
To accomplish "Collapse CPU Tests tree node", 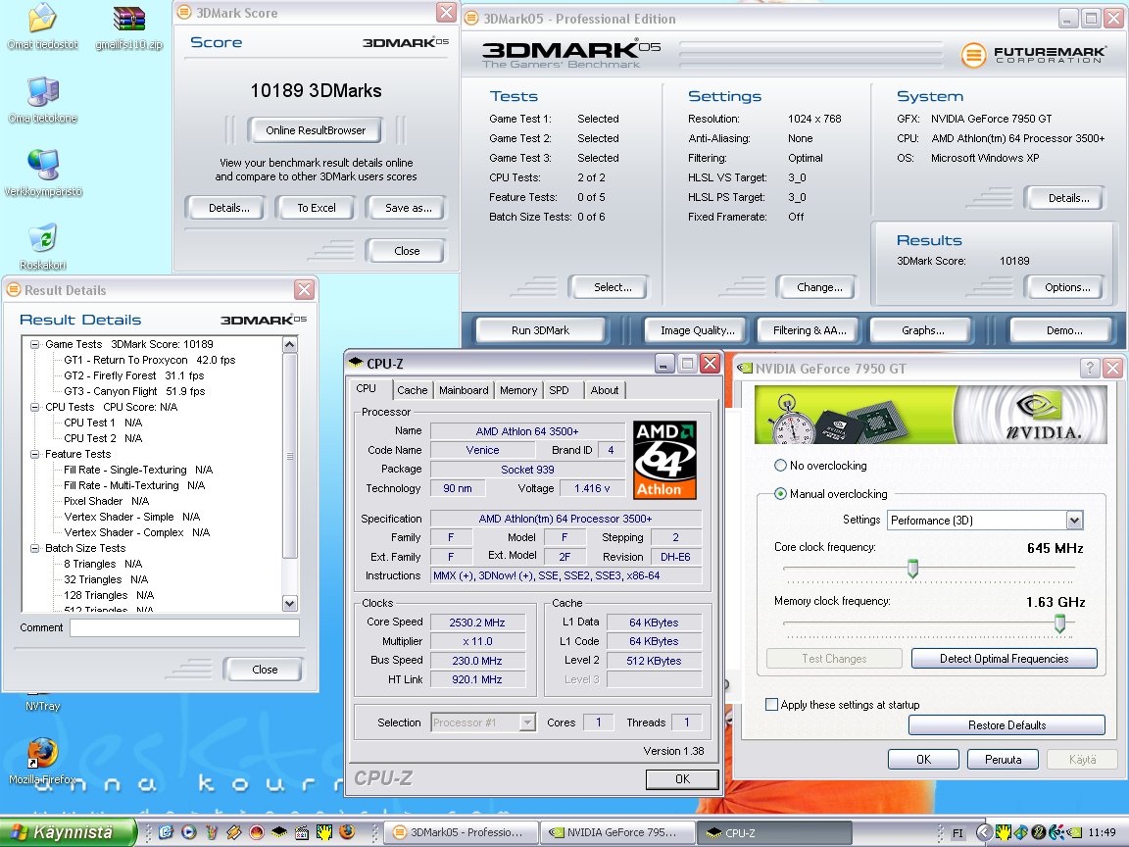I will click(x=34, y=407).
